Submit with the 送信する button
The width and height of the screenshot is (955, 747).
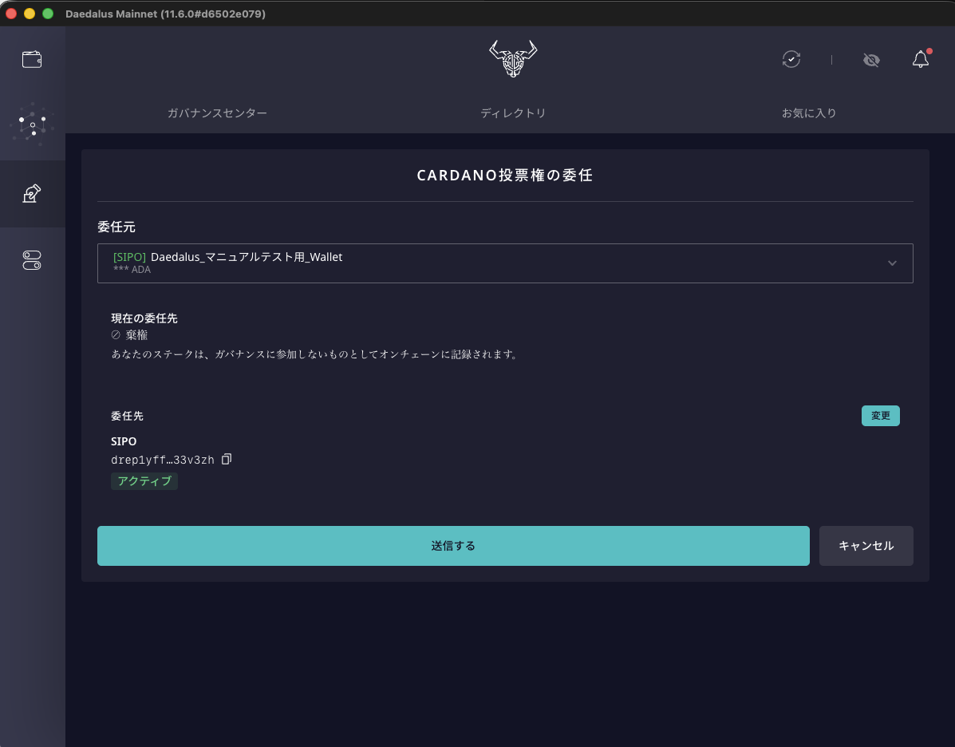pyautogui.click(x=453, y=545)
